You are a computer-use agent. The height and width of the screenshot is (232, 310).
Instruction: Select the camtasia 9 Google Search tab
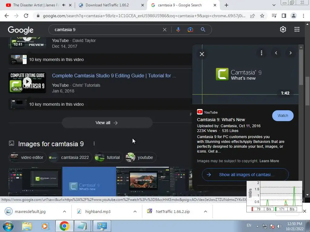click(180, 5)
